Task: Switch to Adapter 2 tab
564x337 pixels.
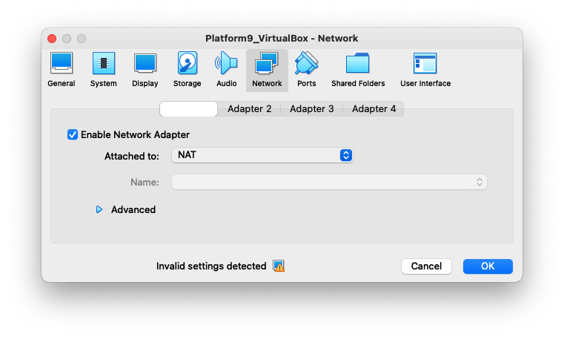Action: click(249, 109)
